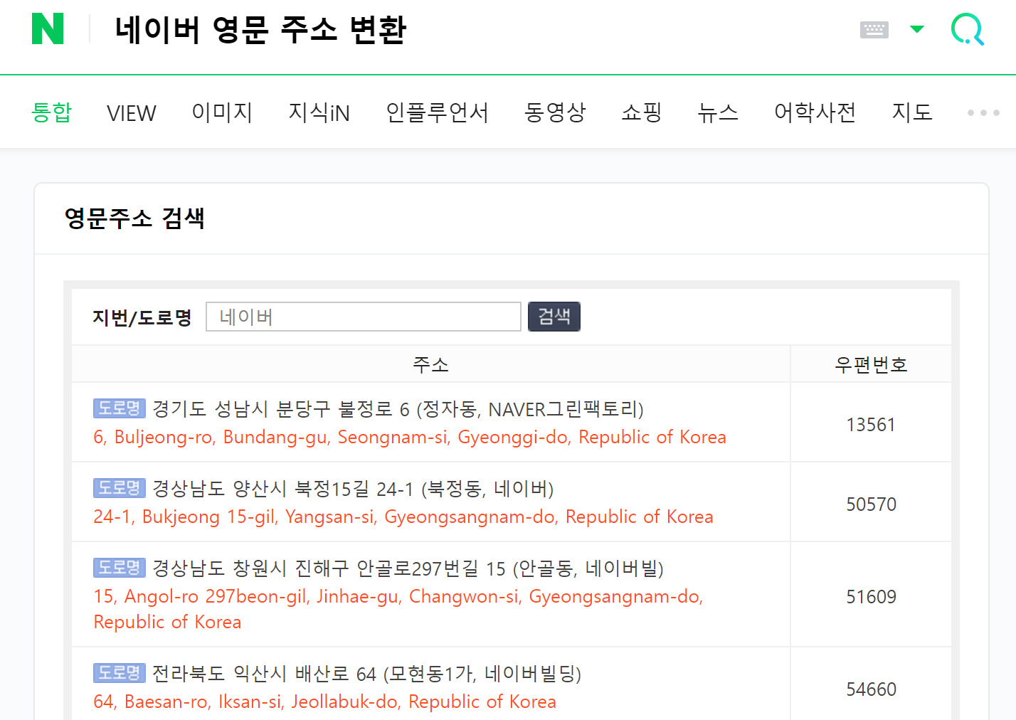1016x720 pixels.
Task: Click postal code 51609
Action: click(871, 597)
